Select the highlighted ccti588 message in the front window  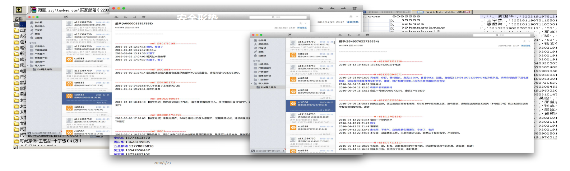tap(311, 106)
